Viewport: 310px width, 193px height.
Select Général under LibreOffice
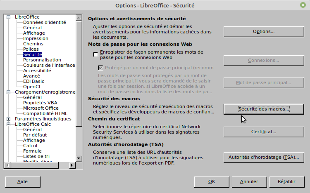click(32, 28)
